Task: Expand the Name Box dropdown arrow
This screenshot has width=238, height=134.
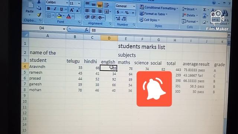Action: tap(64, 29)
